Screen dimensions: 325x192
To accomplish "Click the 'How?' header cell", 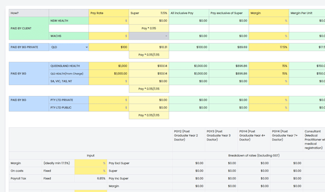I will point(29,13).
